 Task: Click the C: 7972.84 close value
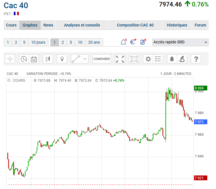(104, 81)
